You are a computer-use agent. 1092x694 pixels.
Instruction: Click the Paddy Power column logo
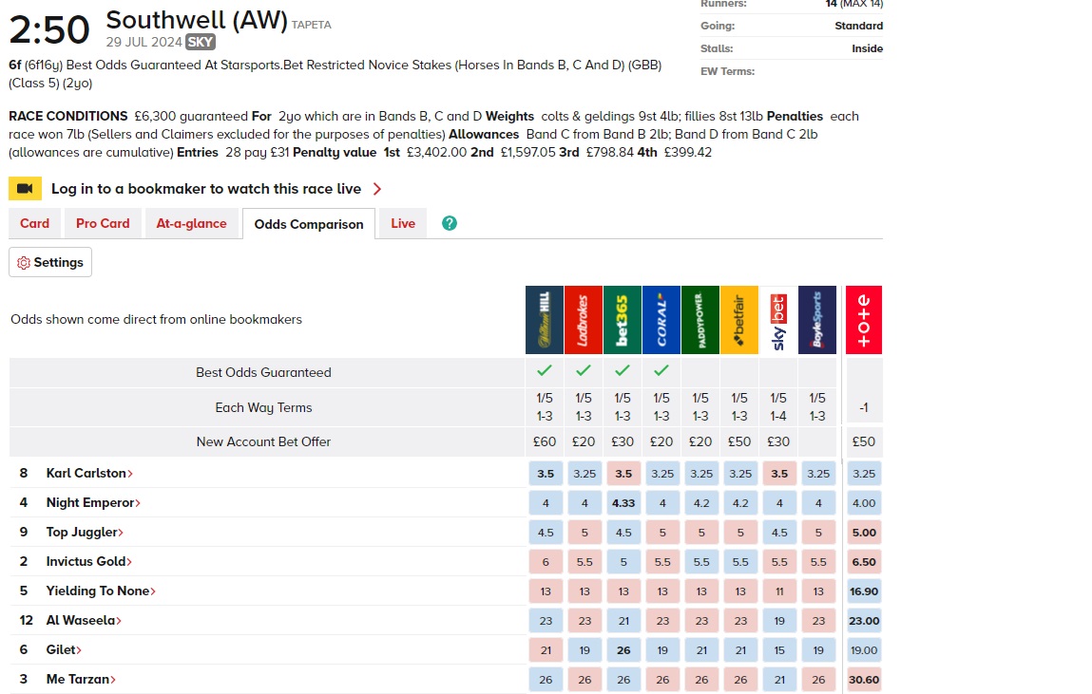(x=700, y=320)
